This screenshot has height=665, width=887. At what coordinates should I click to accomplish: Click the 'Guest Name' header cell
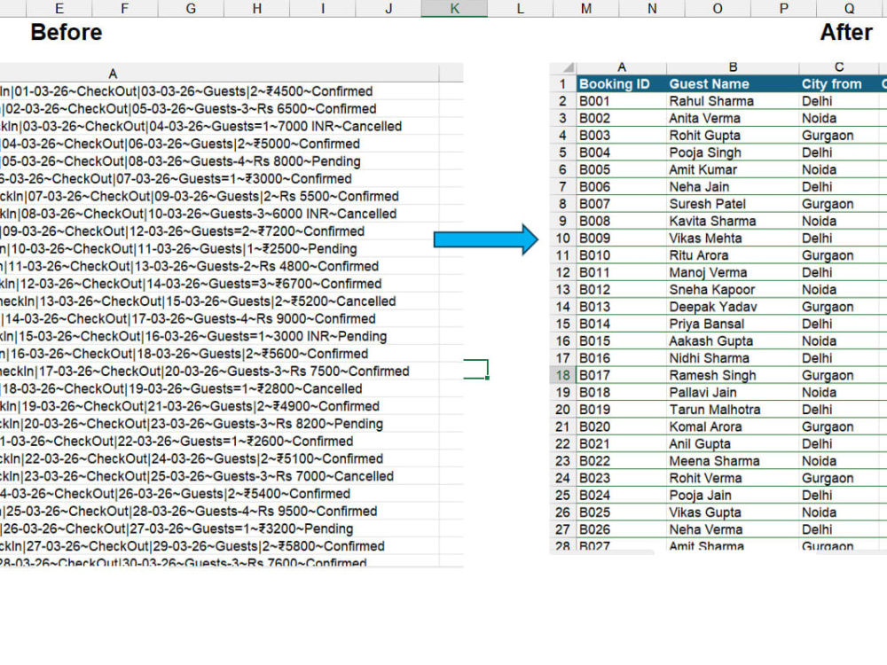tap(733, 83)
